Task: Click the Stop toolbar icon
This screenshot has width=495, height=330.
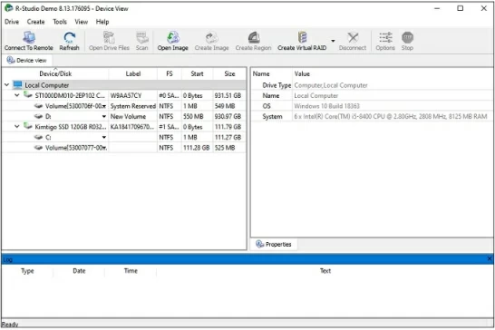Action: click(x=407, y=37)
